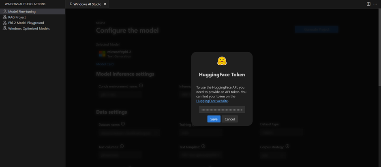This screenshot has height=167, width=381.
Task: Split the editor to the right
Action: click(x=368, y=4)
